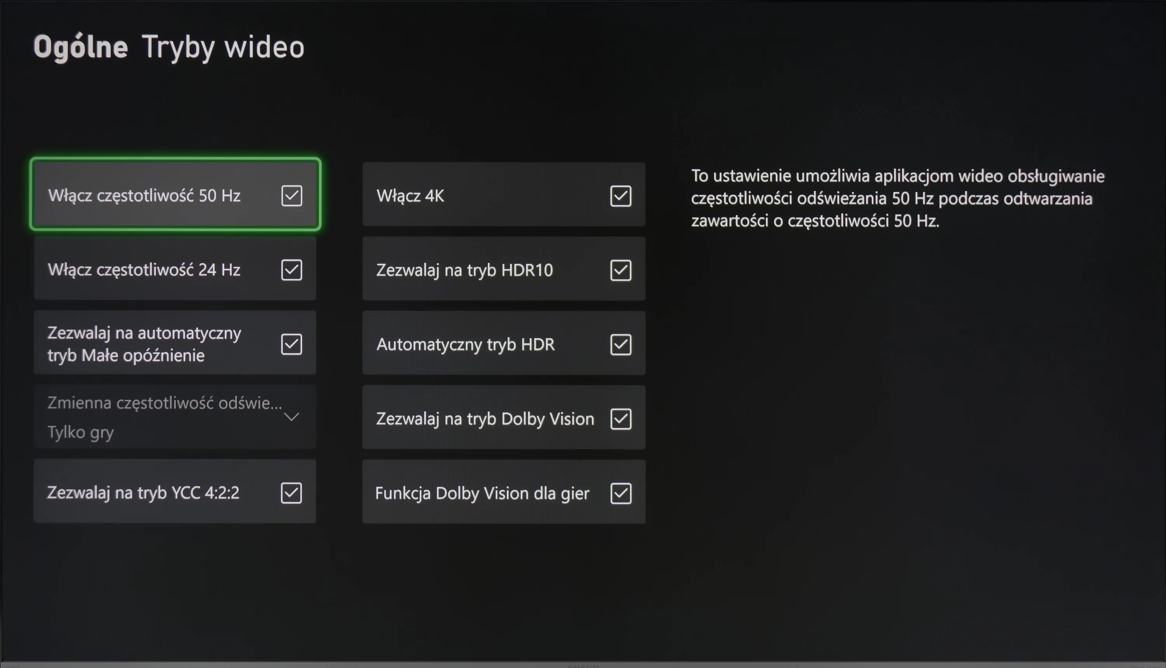This screenshot has height=668, width=1166.
Task: Toggle the Włącz częstotliwość 24 Hz checkbox
Action: point(291,270)
